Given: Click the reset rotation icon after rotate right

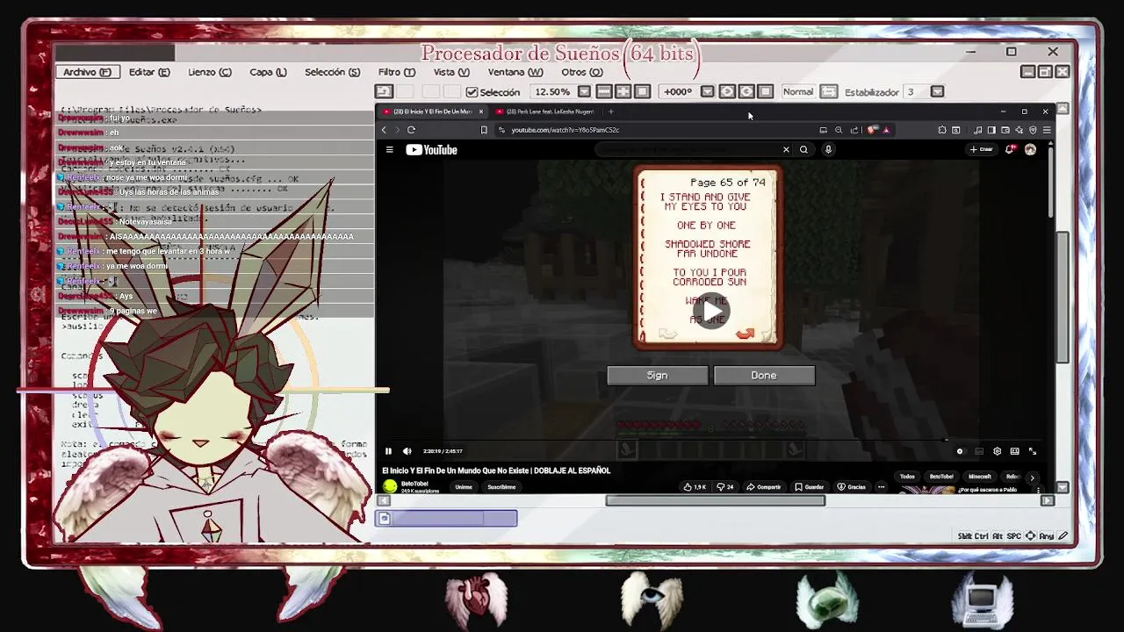Looking at the screenshot, I should coord(766,91).
